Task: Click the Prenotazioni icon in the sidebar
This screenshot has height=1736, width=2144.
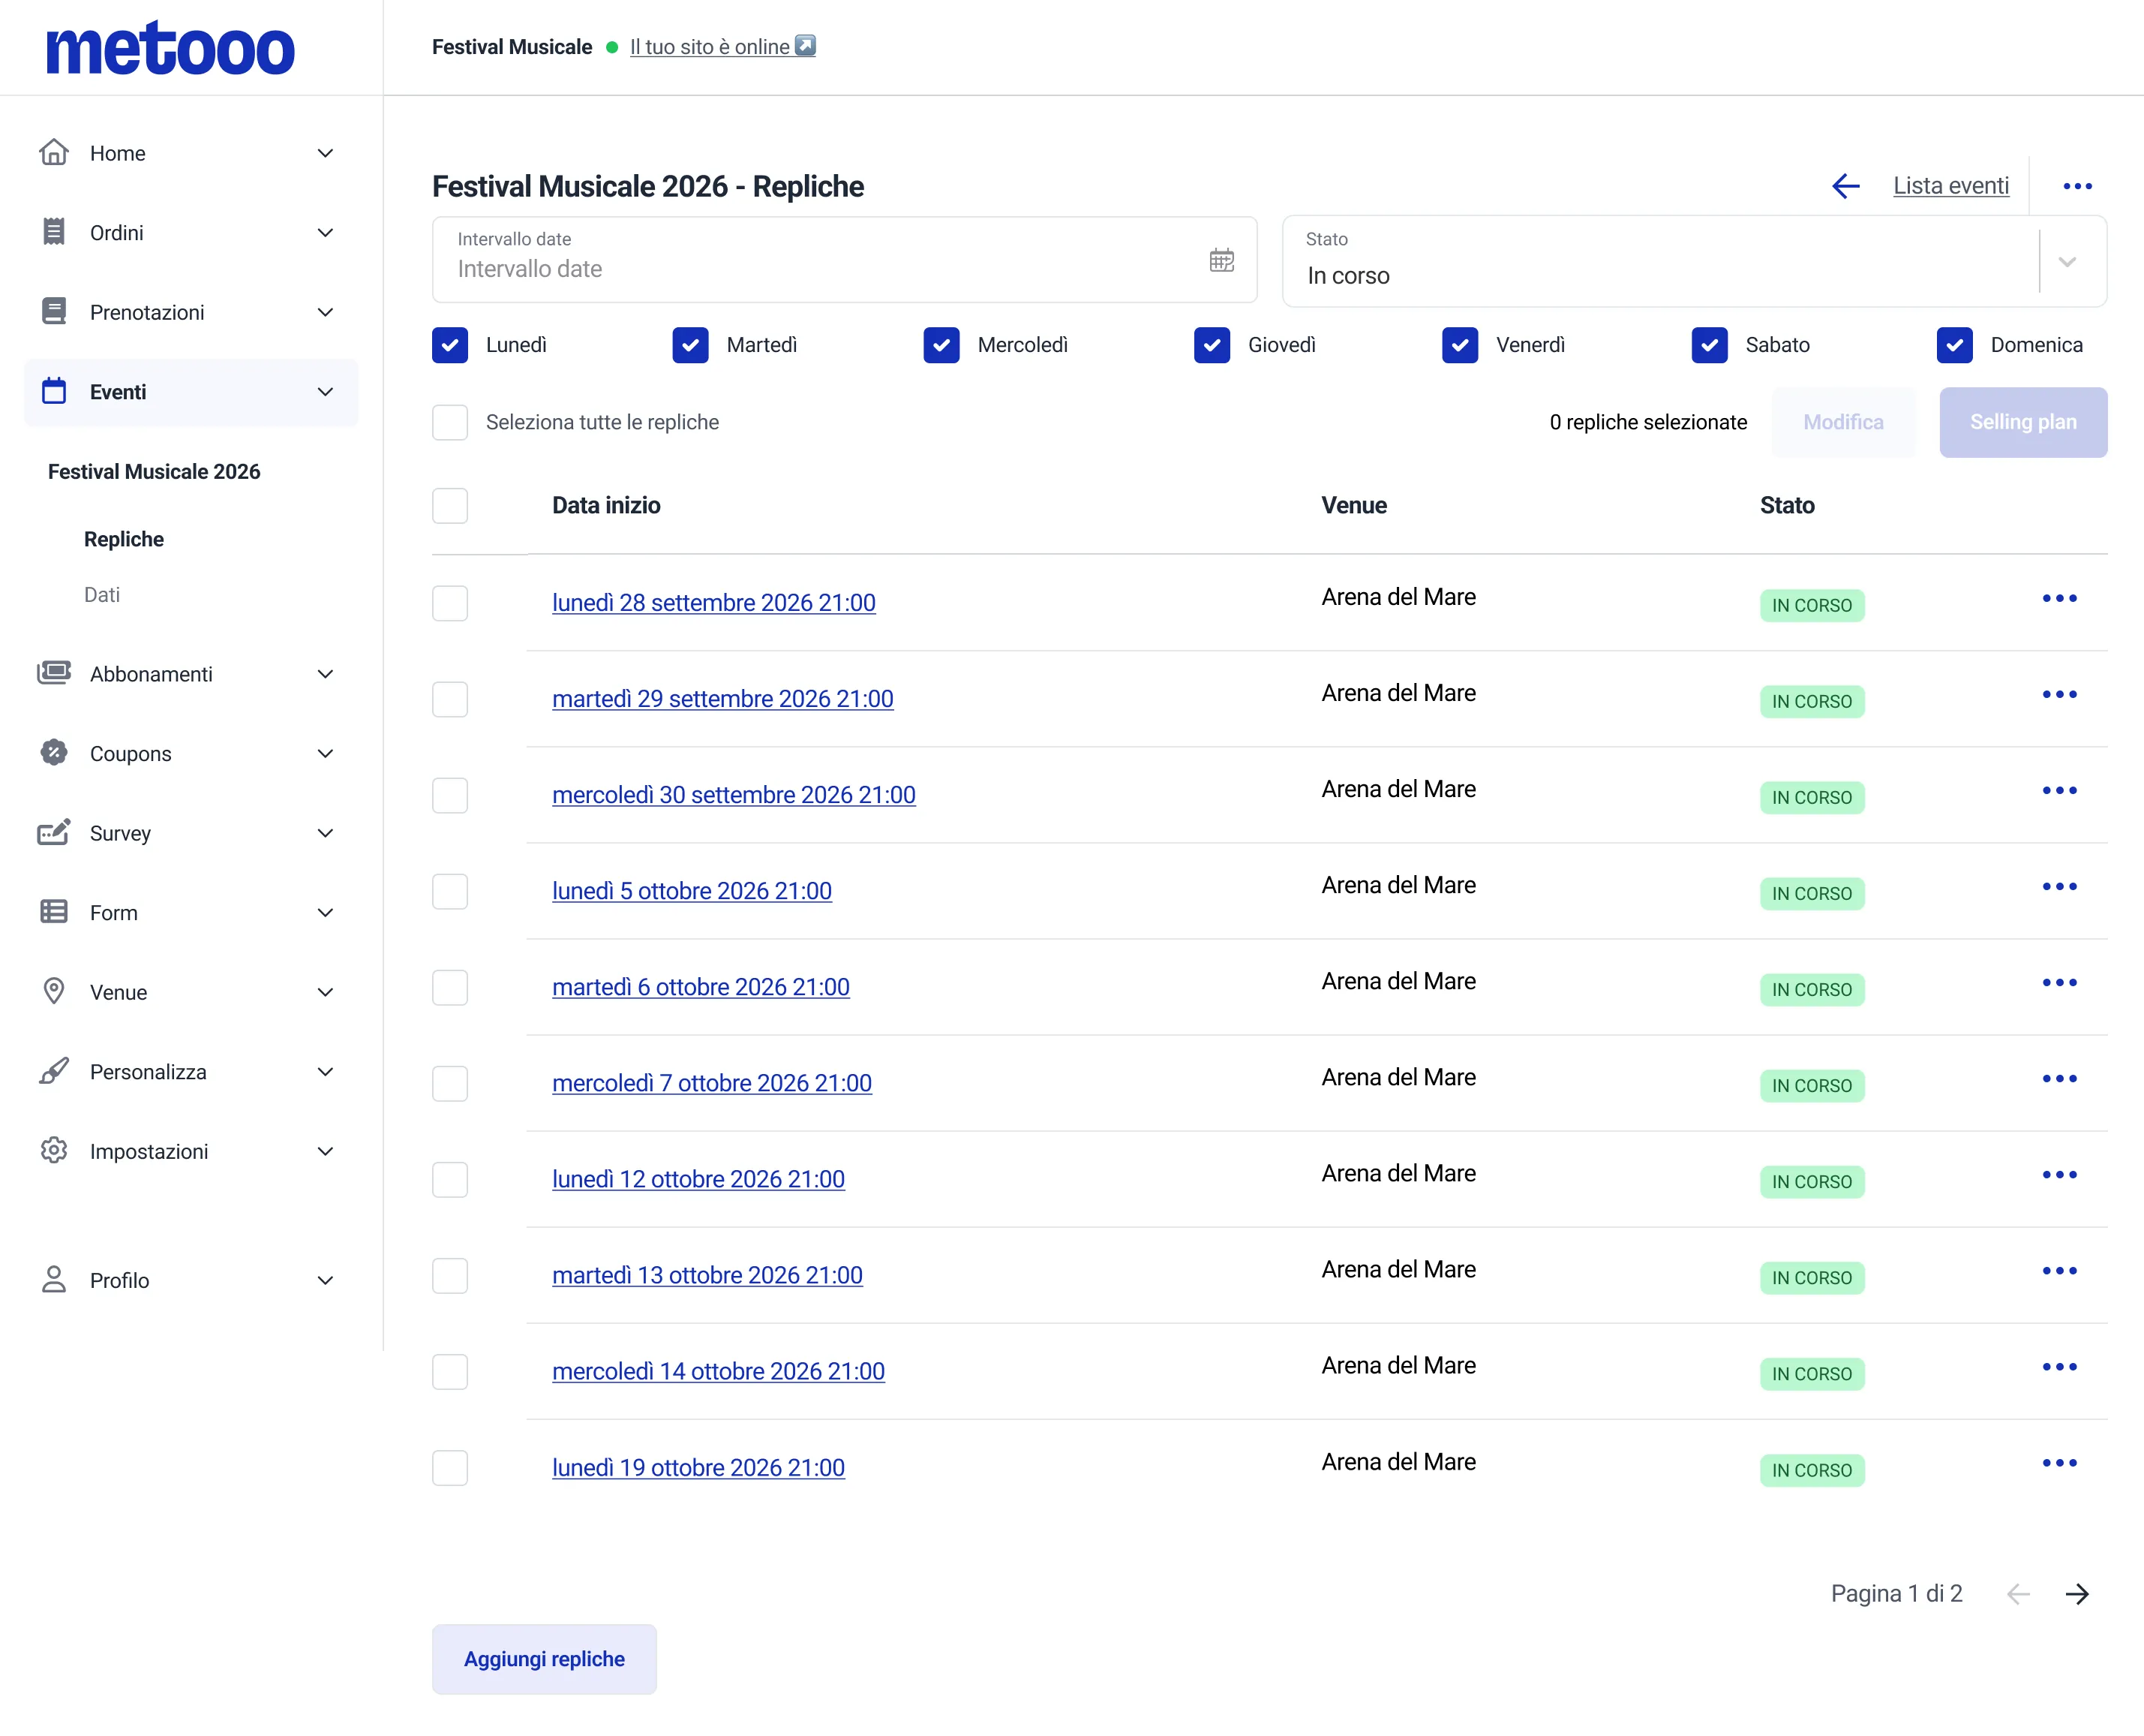Action: (x=54, y=311)
